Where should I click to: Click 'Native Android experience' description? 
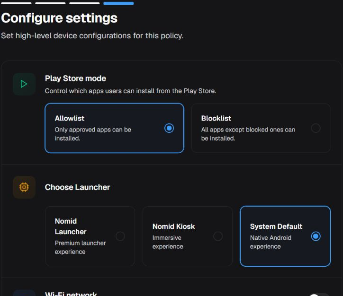pyautogui.click(x=271, y=242)
